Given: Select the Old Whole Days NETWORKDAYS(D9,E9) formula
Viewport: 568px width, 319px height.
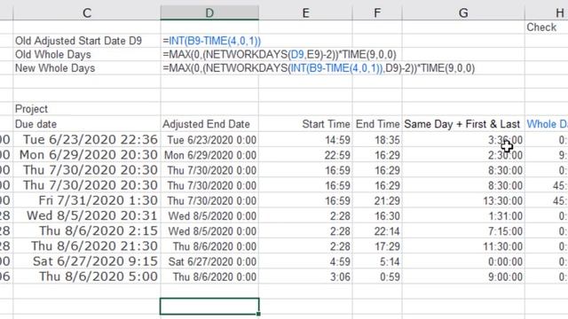Looking at the screenshot, I should click(280, 55).
